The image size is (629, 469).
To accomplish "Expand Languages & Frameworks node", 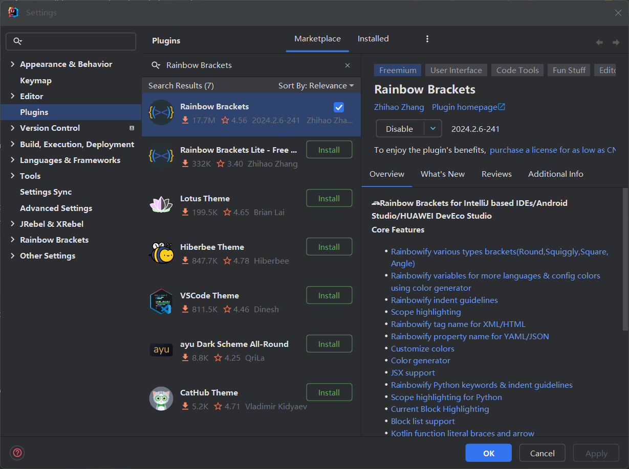I will click(12, 160).
